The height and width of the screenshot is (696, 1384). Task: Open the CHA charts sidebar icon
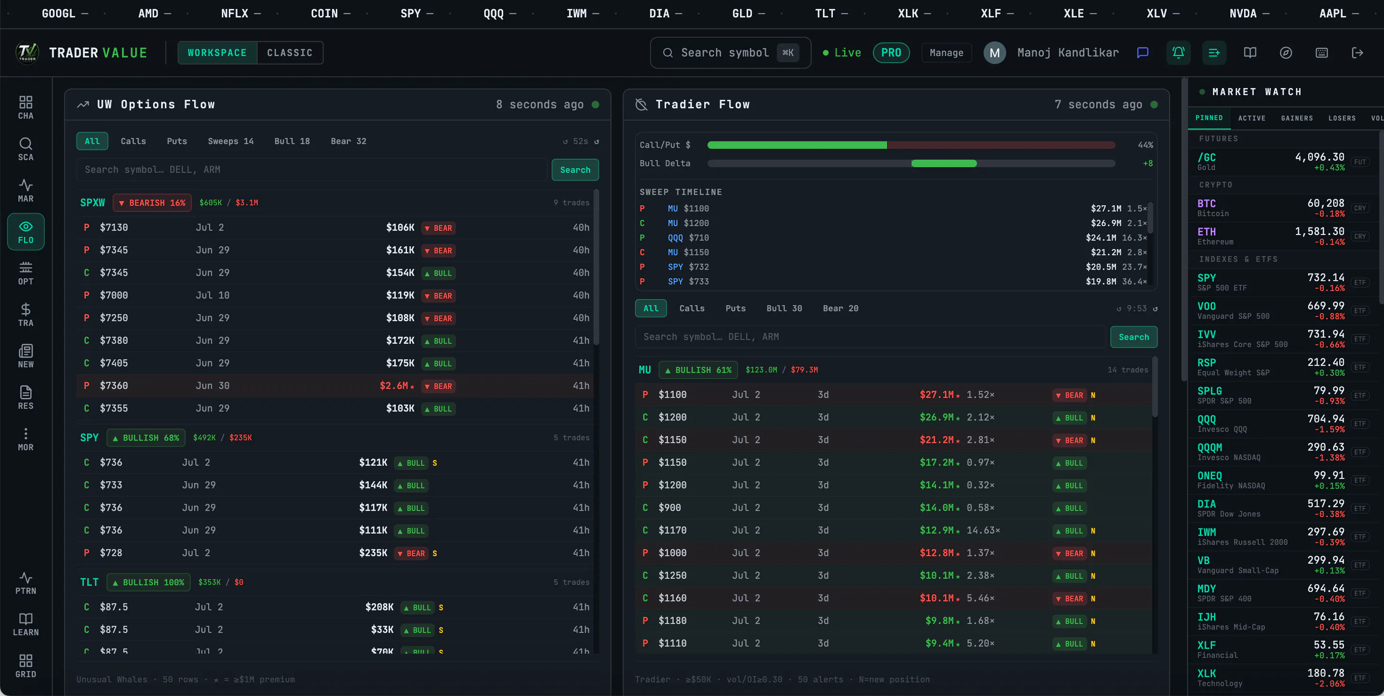[26, 107]
